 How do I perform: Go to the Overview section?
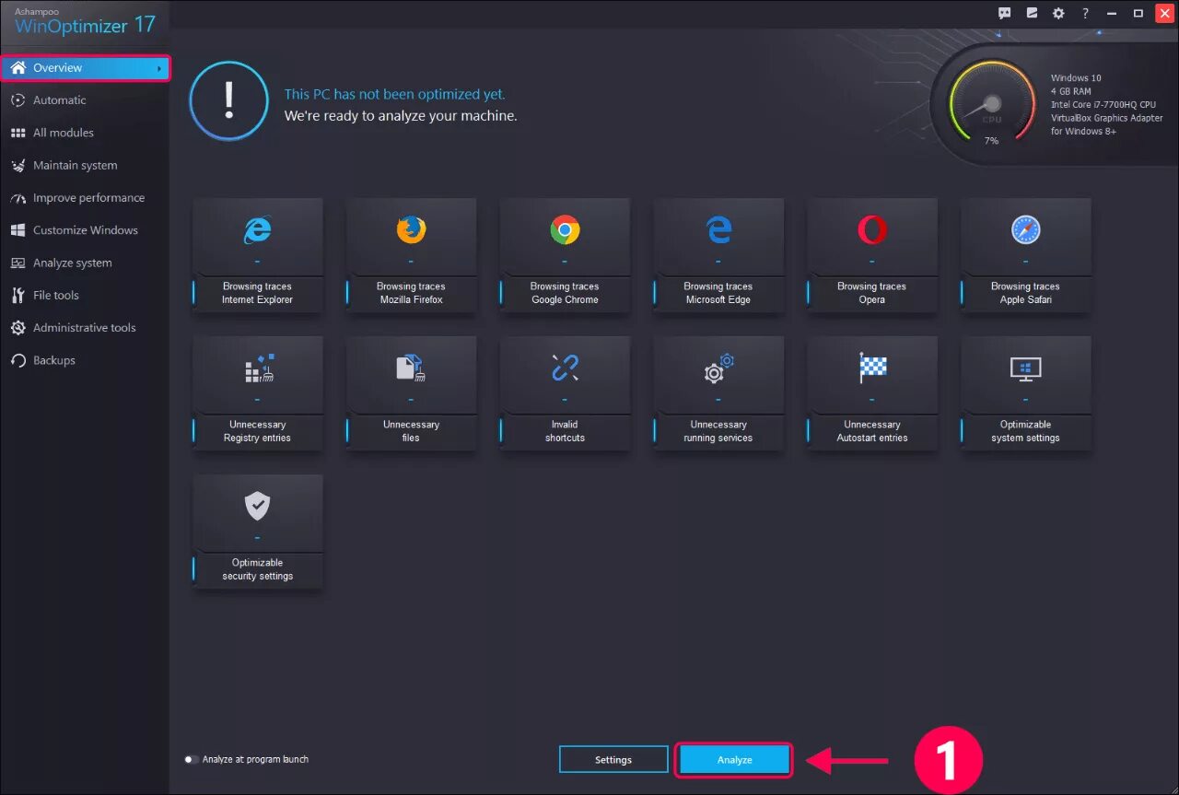[85, 68]
